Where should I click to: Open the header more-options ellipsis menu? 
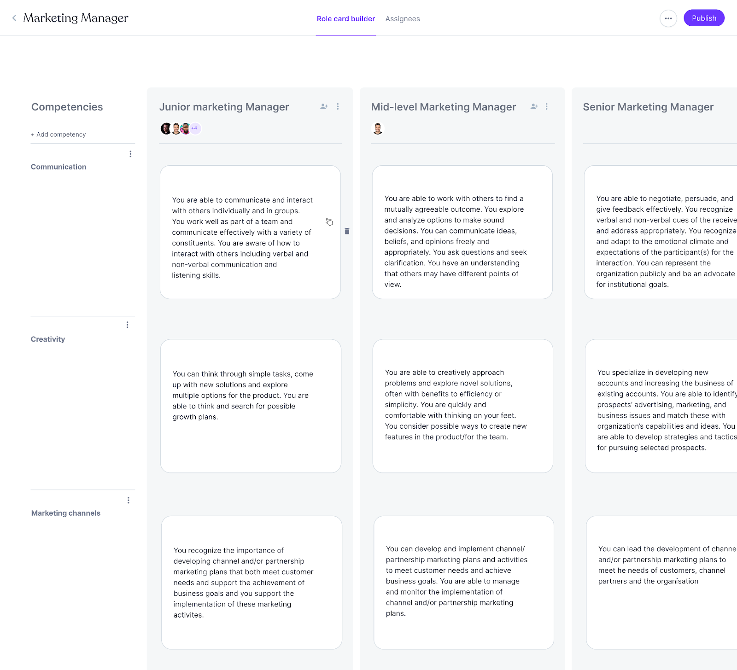(x=668, y=18)
